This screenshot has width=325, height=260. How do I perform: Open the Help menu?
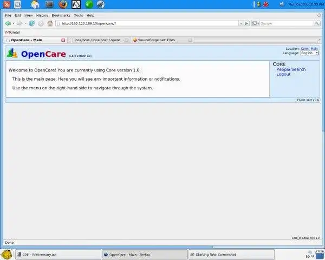(x=90, y=15)
